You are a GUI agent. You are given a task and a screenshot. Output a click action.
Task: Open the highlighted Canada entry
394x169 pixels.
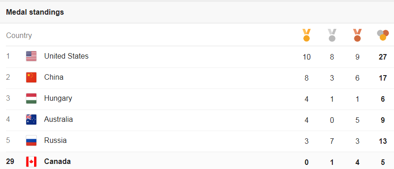[57, 162]
